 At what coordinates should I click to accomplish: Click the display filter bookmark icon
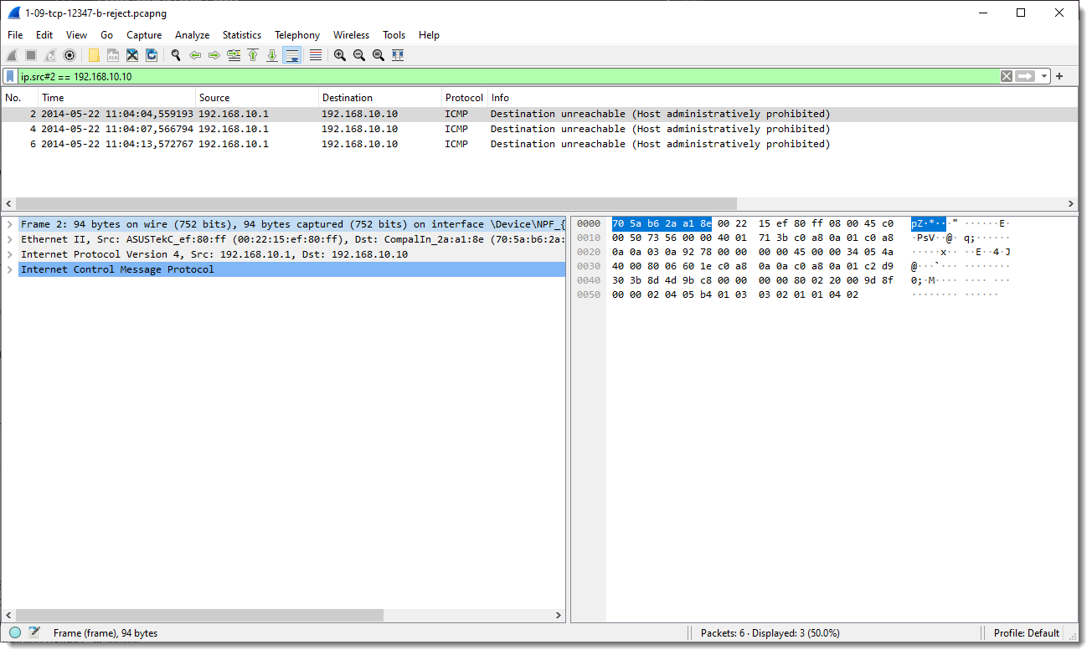coord(10,76)
